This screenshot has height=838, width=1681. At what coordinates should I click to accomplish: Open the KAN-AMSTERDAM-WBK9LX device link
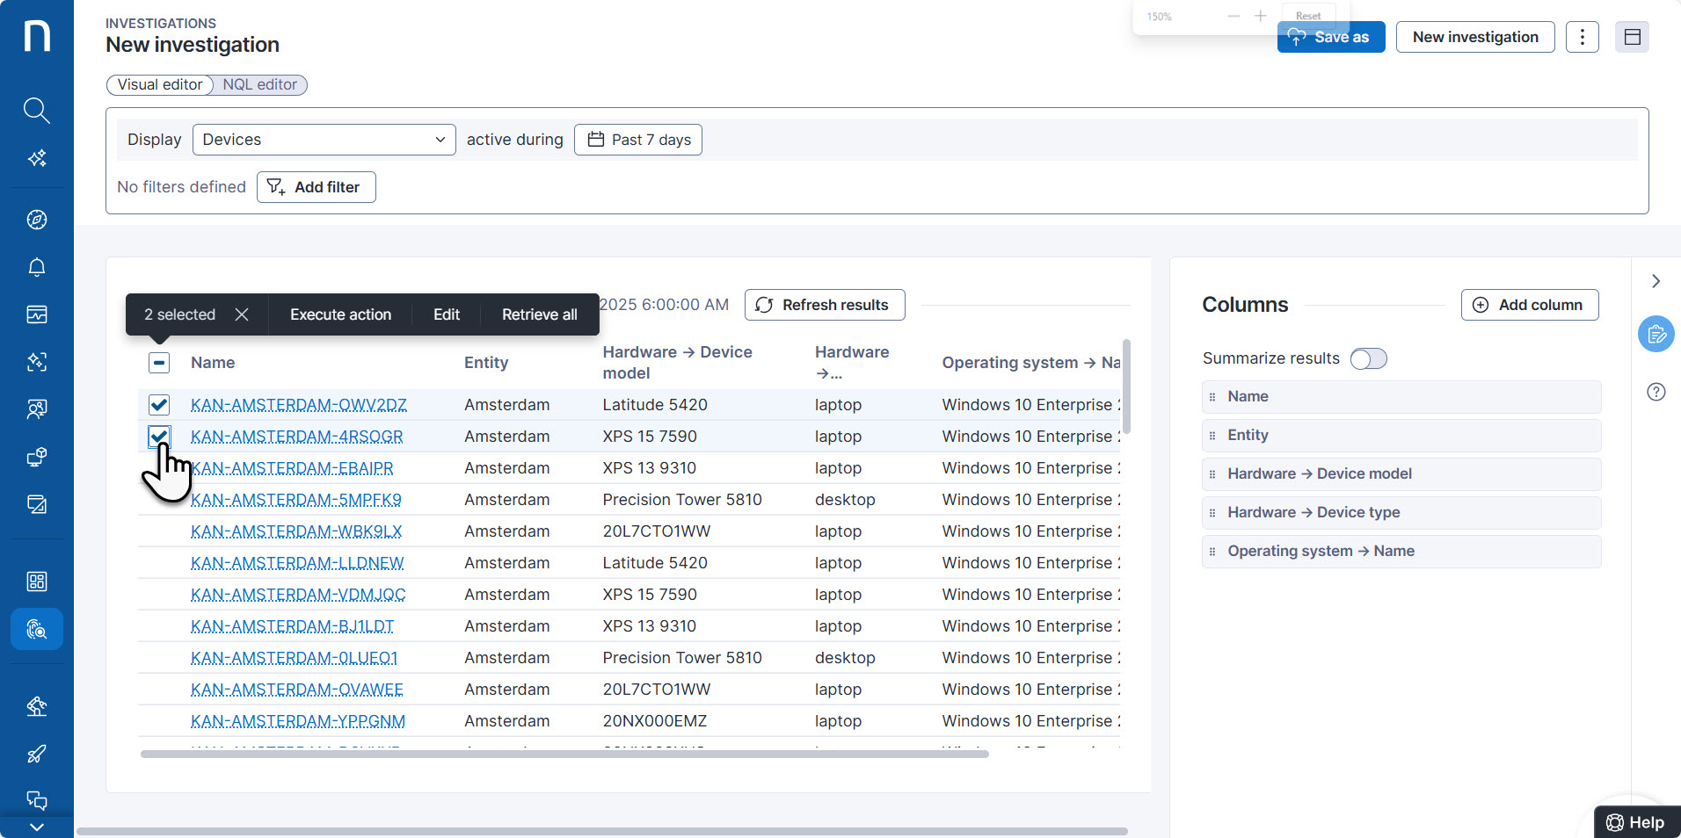point(296,531)
